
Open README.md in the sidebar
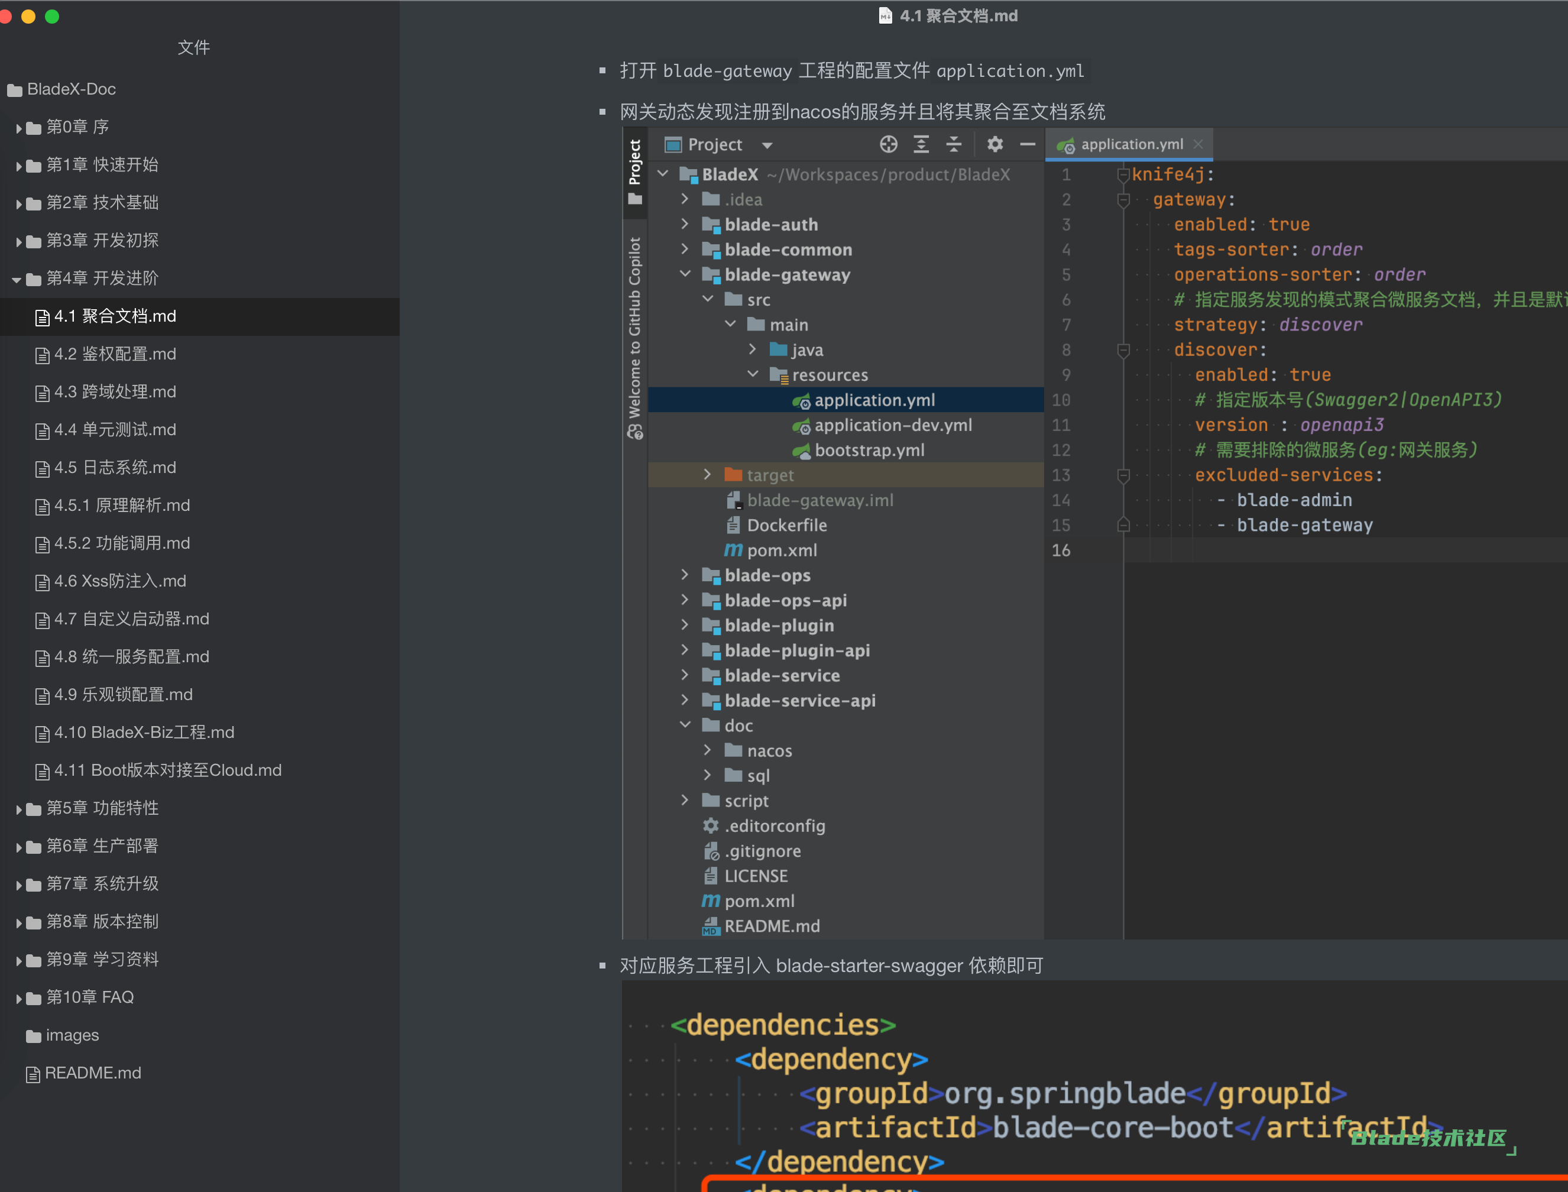(x=200, y=1074)
